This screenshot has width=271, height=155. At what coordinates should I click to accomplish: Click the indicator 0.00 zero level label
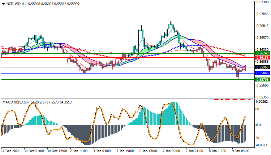point(259,125)
